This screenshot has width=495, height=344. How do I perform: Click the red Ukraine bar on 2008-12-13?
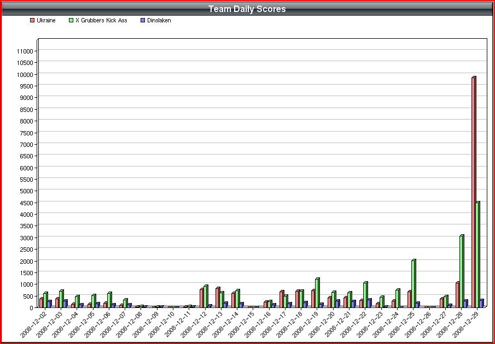(218, 298)
